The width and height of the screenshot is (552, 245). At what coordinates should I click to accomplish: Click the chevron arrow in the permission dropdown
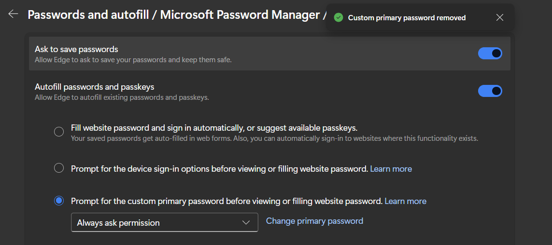coord(246,222)
